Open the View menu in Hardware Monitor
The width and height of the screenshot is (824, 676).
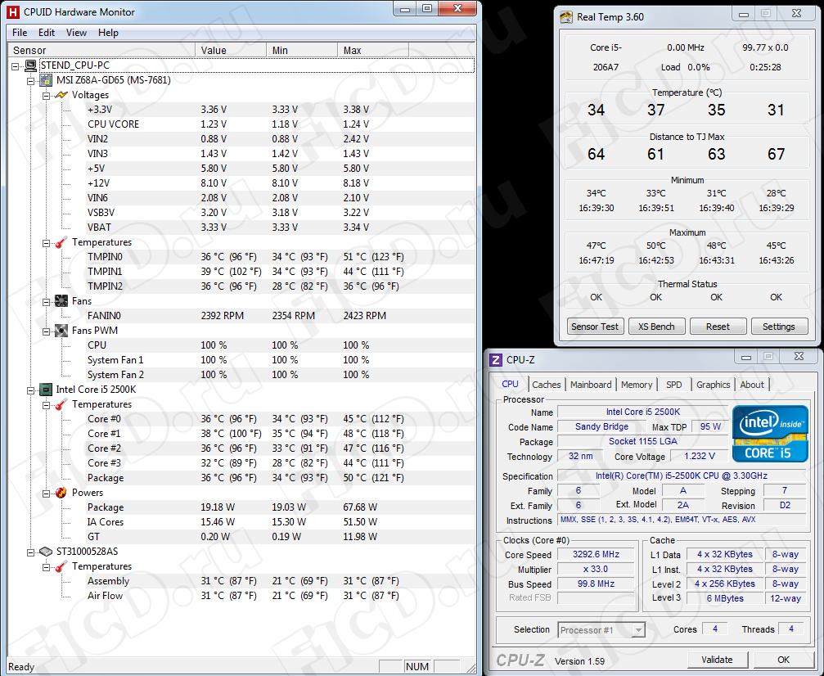pyautogui.click(x=76, y=33)
